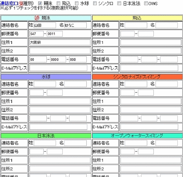Click the 姓 field in 水球 section
The width and height of the screenshot is (183, 177).
(45, 84)
